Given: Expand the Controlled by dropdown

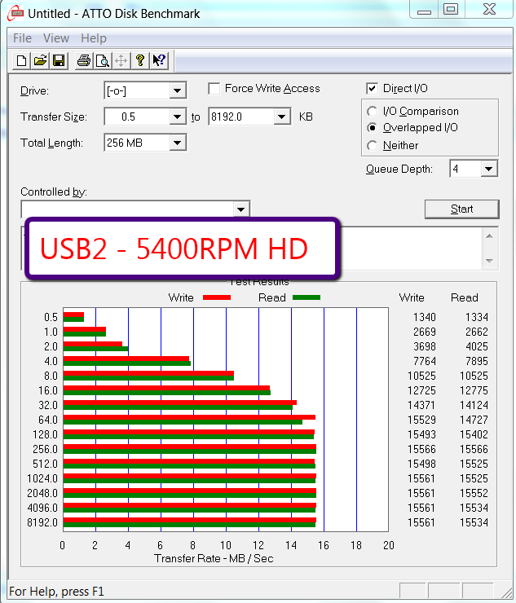Looking at the screenshot, I should (240, 209).
